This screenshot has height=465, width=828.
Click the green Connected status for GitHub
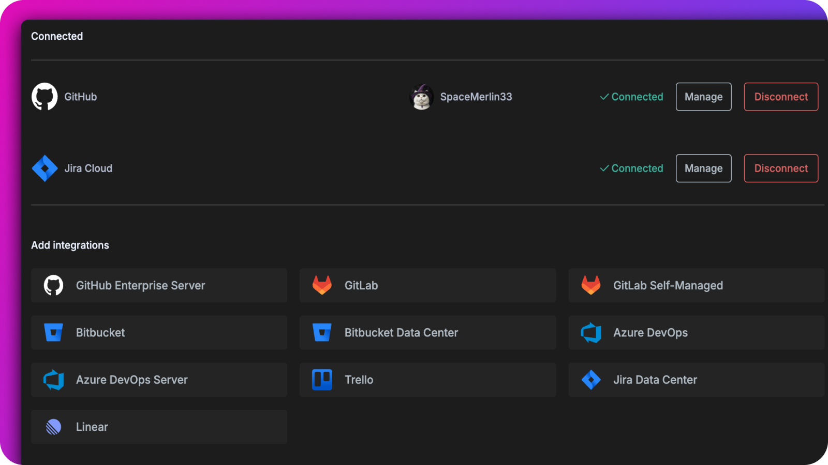point(631,97)
